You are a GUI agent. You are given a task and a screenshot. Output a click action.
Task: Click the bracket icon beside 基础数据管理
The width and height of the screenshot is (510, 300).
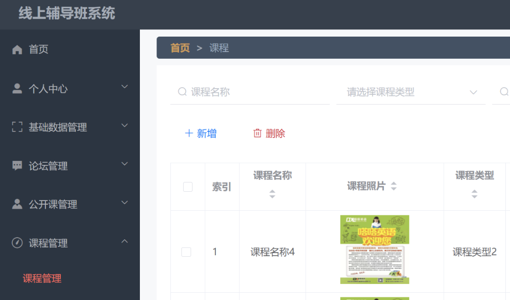coord(17,127)
